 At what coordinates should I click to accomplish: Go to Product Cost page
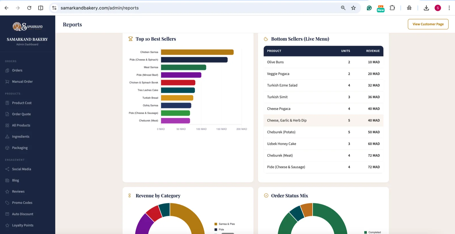pos(22,103)
